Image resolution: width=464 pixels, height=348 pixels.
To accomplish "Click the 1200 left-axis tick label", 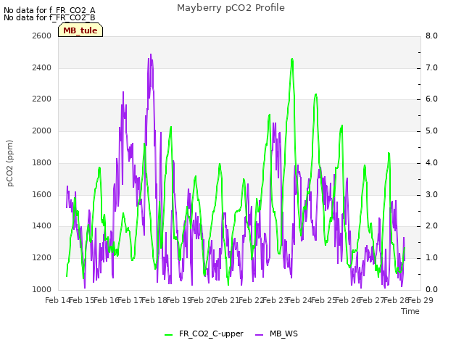I will coord(42,258).
